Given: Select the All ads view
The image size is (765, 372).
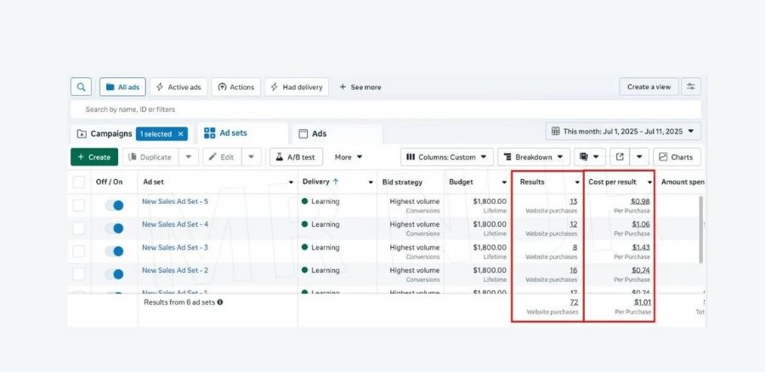Looking at the screenshot, I should [123, 87].
